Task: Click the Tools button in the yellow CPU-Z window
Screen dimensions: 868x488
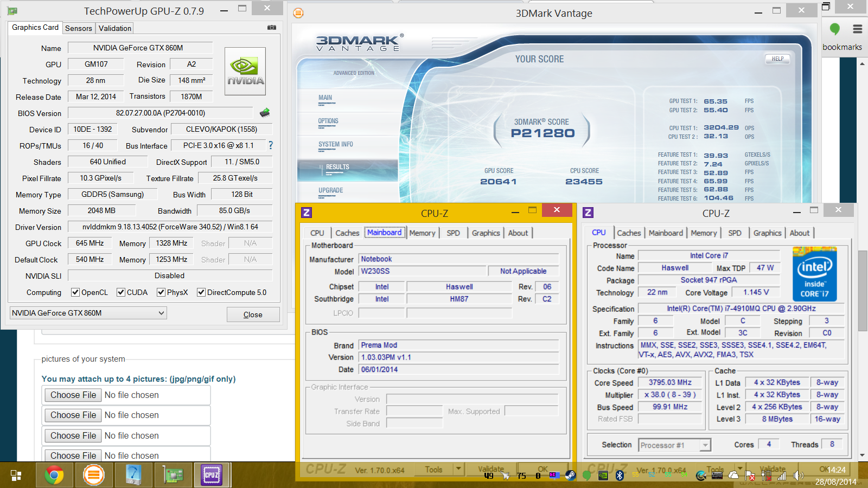Action: (434, 470)
